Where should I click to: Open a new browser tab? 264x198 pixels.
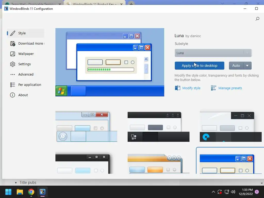click(131, 3)
